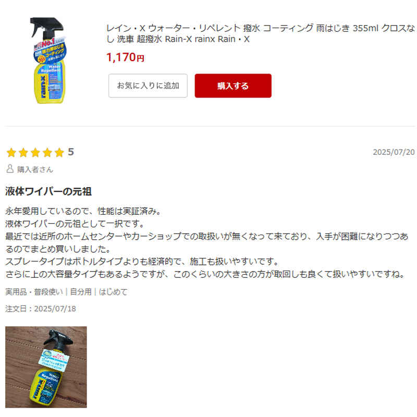Image resolution: width=417 pixels, height=417 pixels.
Task: Click the first yellow rating star
Action: tap(11, 153)
